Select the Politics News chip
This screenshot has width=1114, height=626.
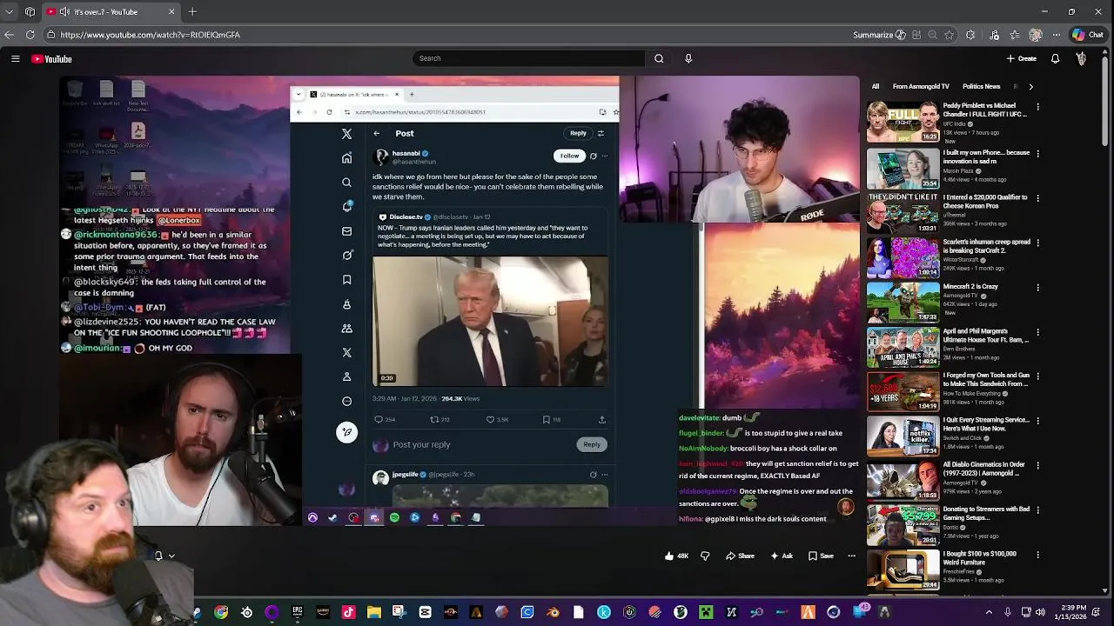981,86
